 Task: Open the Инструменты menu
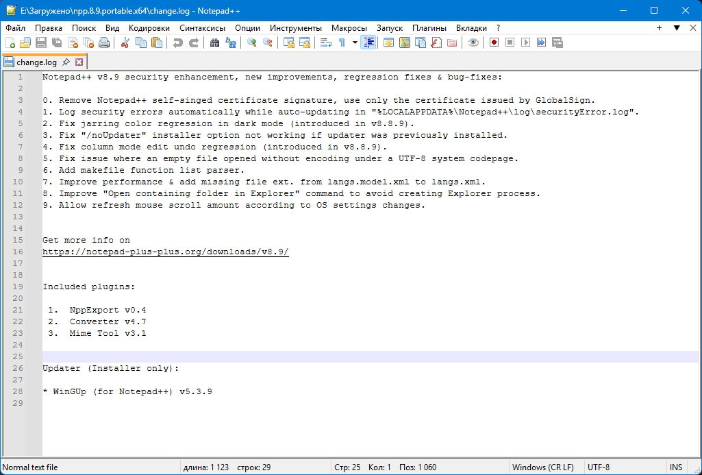(x=295, y=28)
